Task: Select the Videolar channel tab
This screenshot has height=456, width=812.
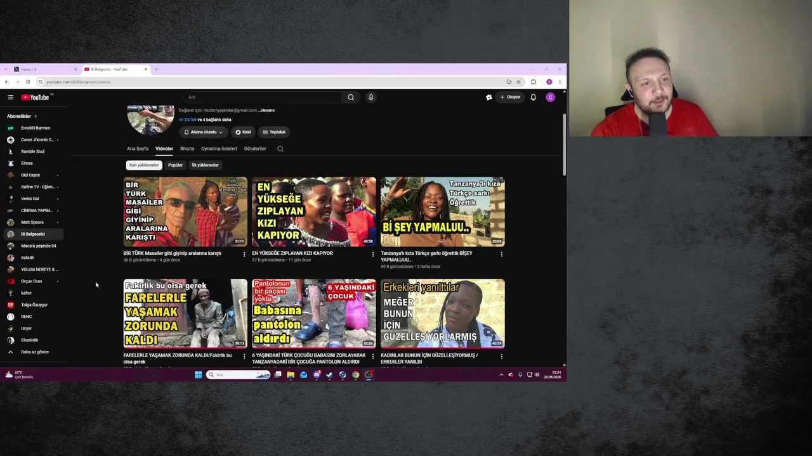Action: coord(164,149)
